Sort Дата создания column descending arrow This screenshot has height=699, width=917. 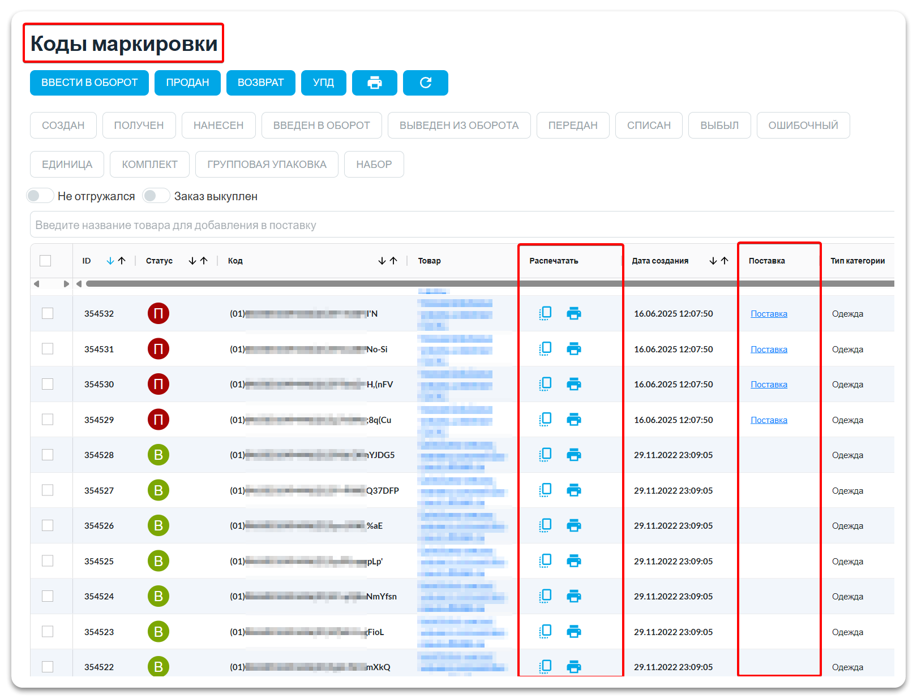coord(713,261)
